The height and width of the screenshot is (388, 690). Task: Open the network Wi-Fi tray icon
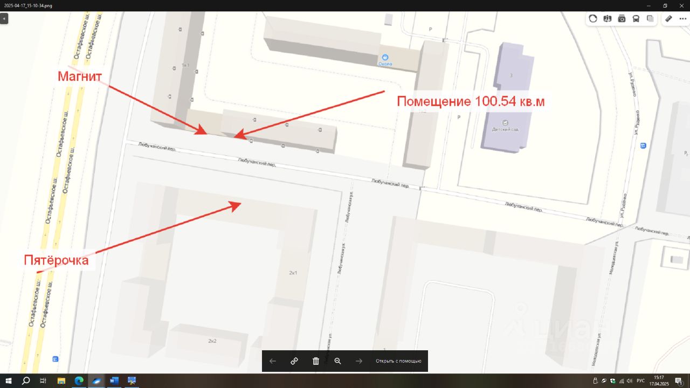621,381
